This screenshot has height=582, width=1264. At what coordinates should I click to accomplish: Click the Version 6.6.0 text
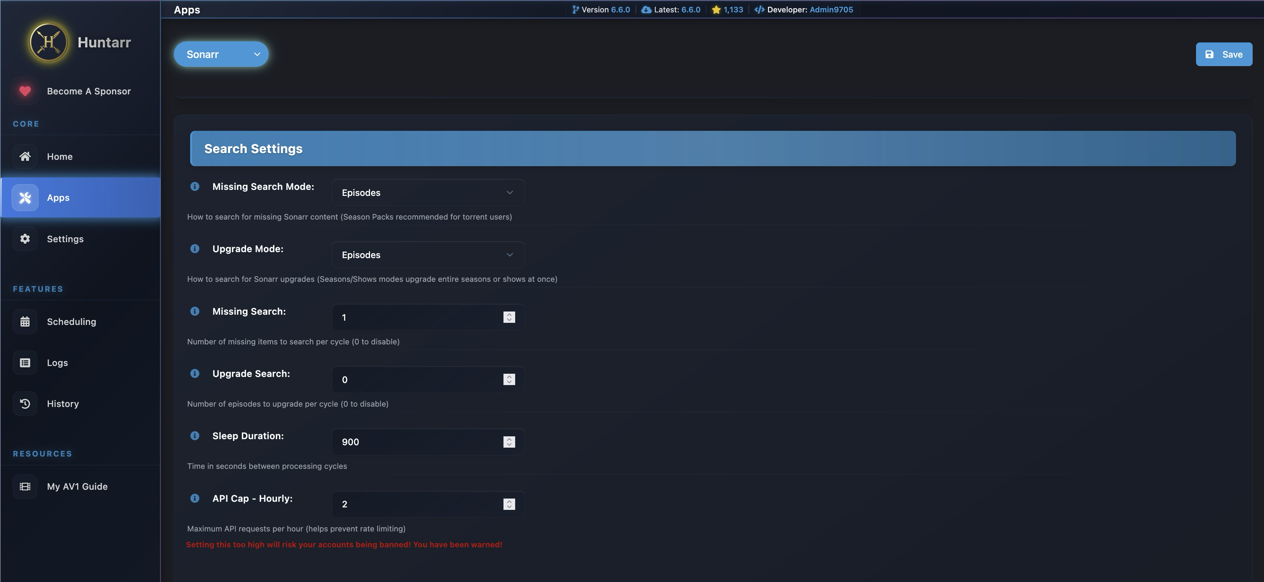pyautogui.click(x=605, y=9)
